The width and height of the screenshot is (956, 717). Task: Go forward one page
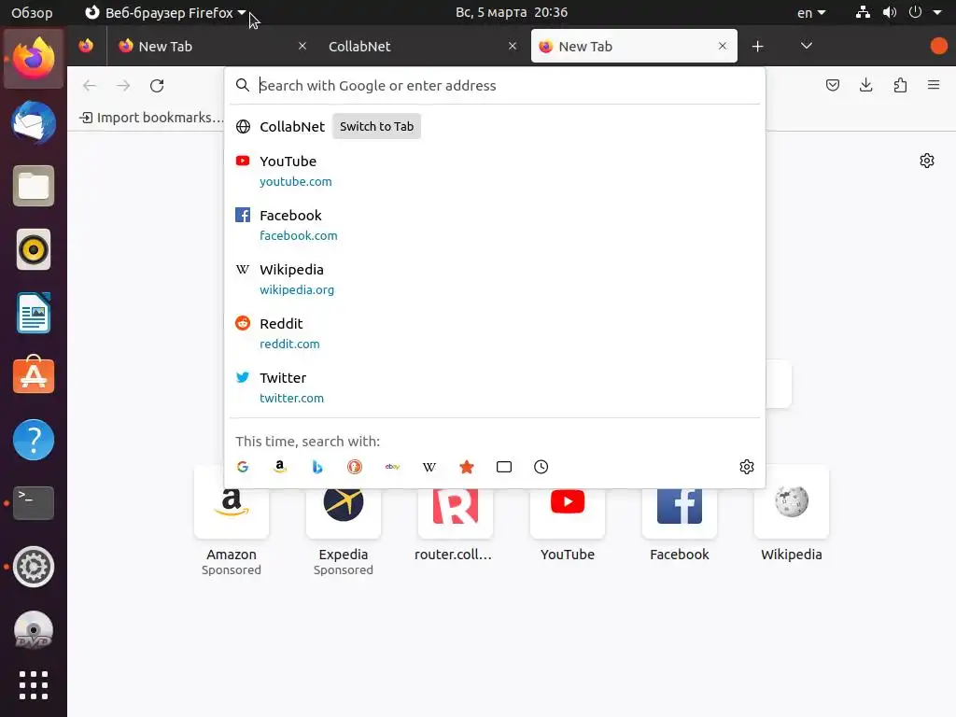coord(123,86)
